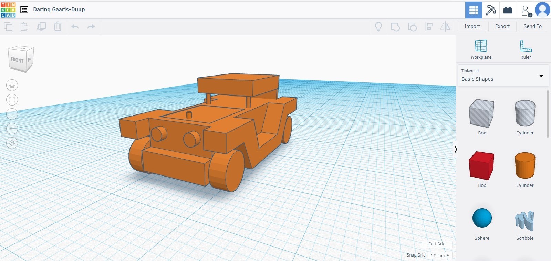Select the Ruler tool
Image resolution: width=551 pixels, height=261 pixels.
[x=526, y=49]
